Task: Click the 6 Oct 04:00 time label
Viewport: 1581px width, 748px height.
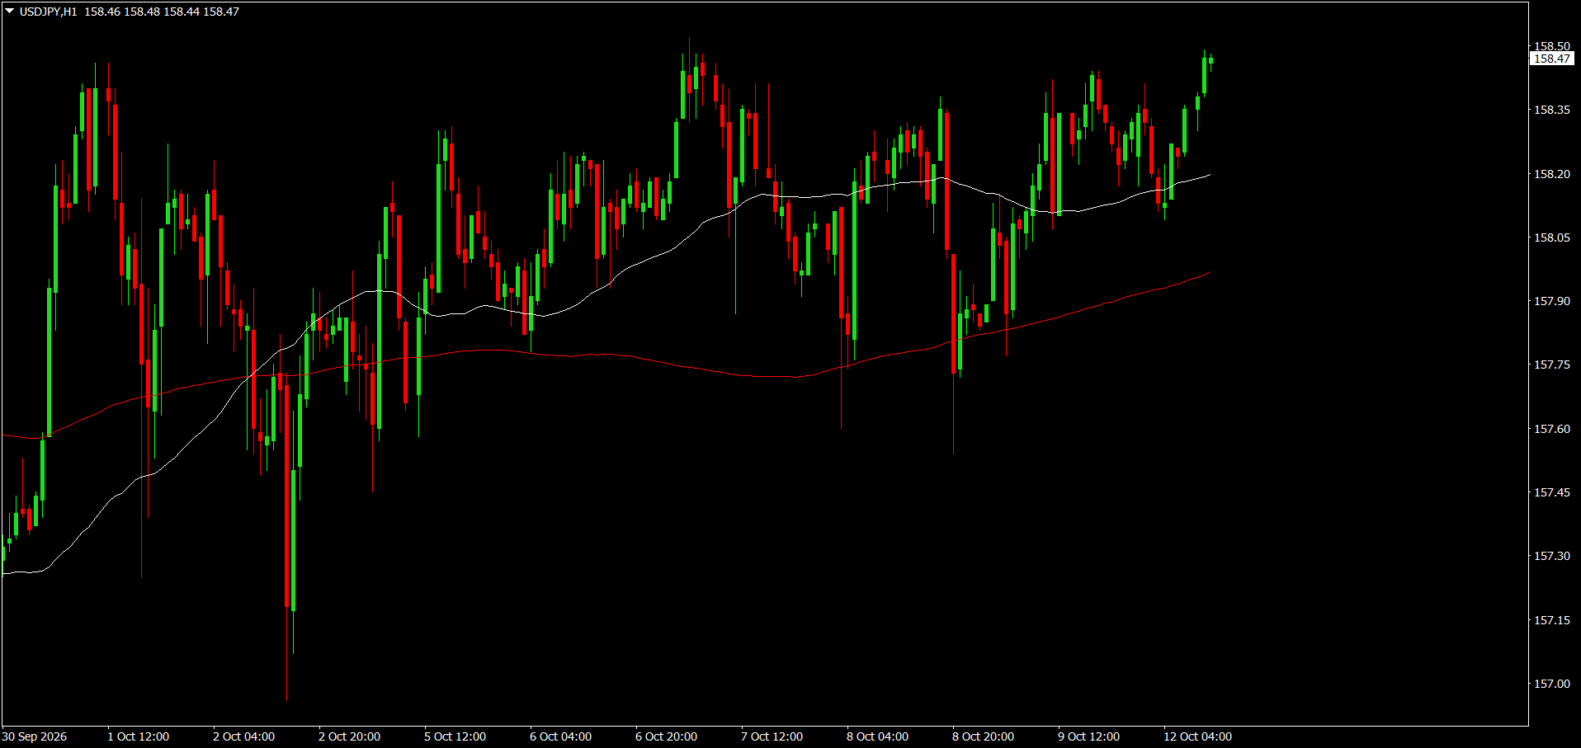Action: [x=561, y=736]
